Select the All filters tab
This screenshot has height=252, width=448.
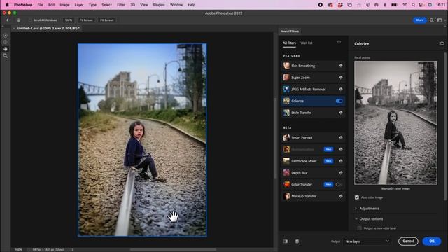(289, 43)
